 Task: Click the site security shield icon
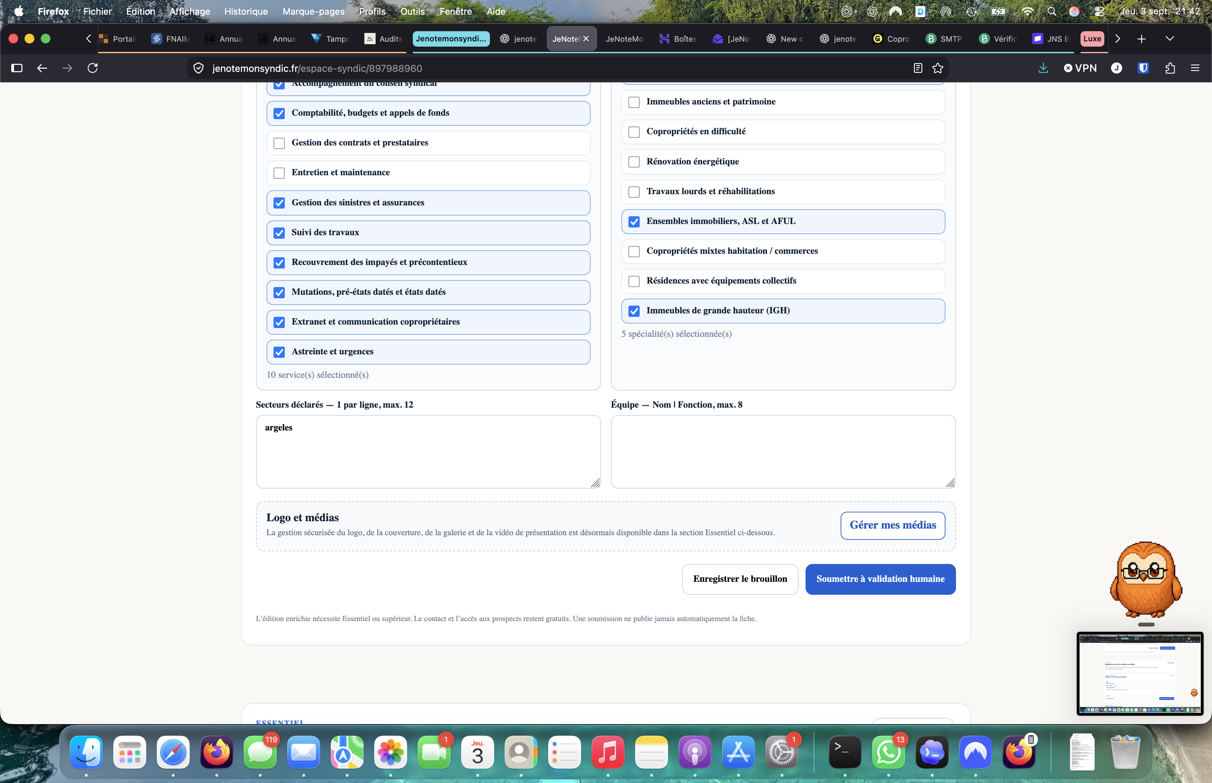(x=199, y=68)
